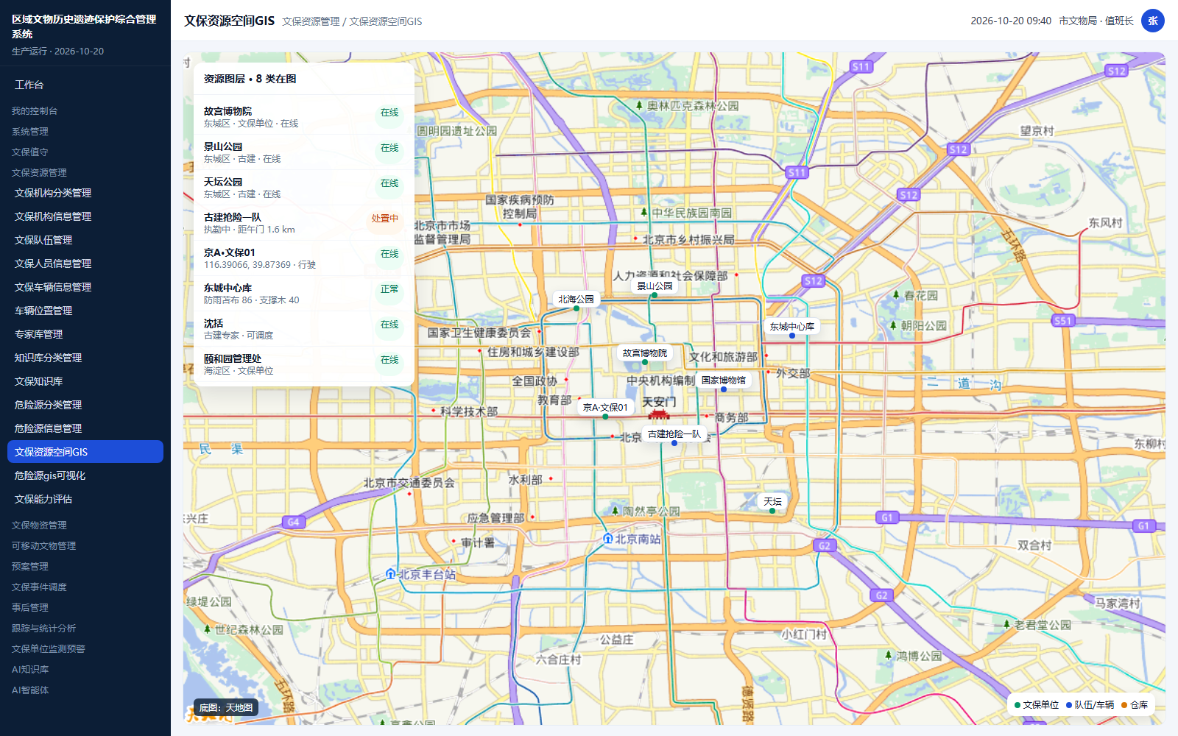Viewport: 1178px width, 736px height.
Task: Click the 国家博物馆 map marker
Action: [x=724, y=389]
